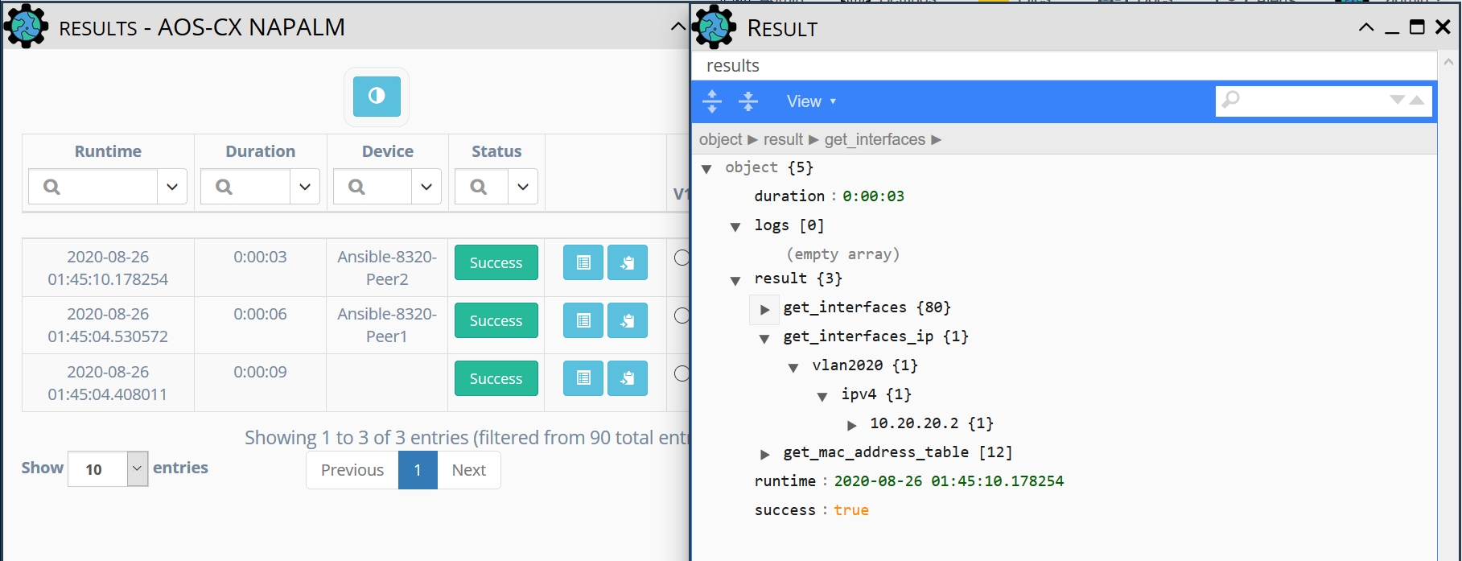Click the globe gear logo of Result window

coord(715,27)
